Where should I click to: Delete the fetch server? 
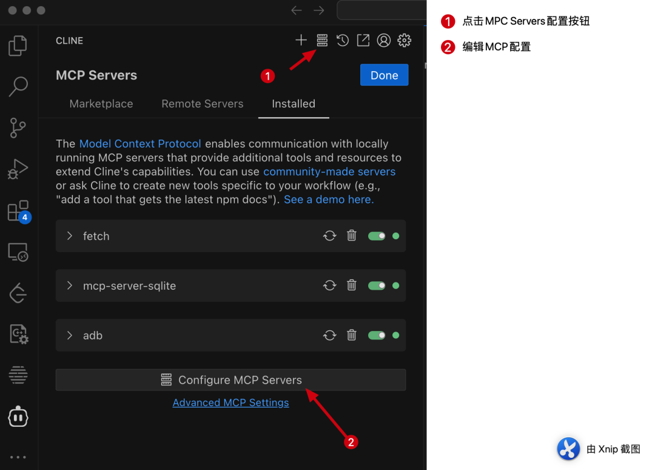point(352,236)
